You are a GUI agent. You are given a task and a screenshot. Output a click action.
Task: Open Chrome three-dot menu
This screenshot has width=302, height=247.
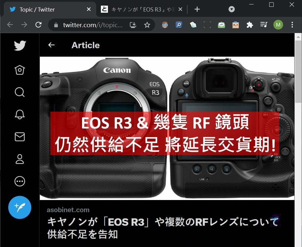(292, 25)
